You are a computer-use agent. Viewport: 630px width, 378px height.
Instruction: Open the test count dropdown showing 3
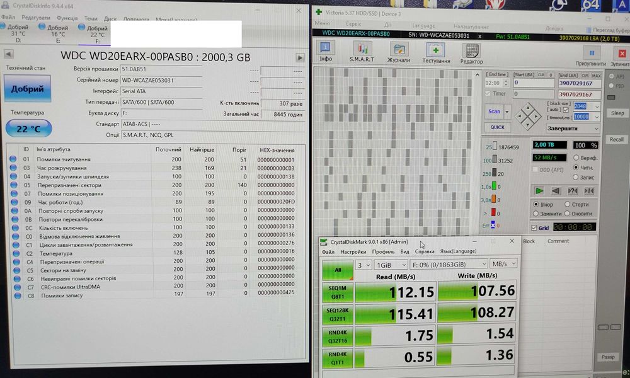pyautogui.click(x=364, y=265)
